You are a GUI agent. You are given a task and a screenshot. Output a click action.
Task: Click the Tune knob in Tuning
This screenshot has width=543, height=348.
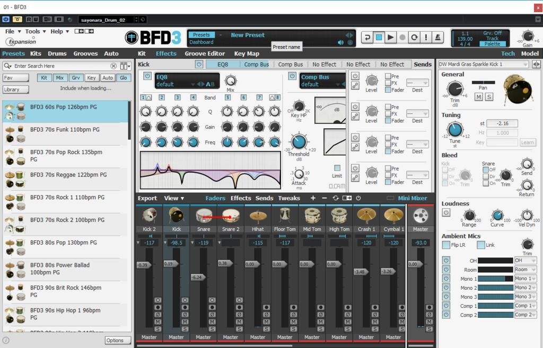click(454, 130)
